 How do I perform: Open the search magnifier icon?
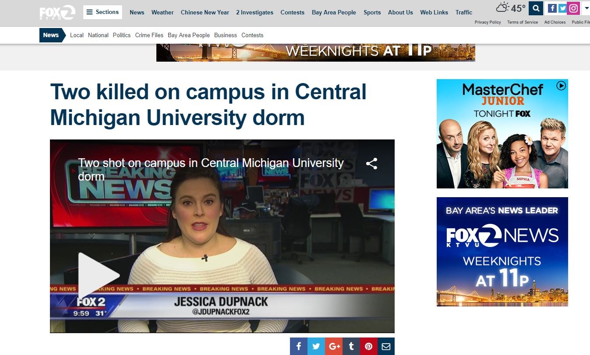coord(536,8)
